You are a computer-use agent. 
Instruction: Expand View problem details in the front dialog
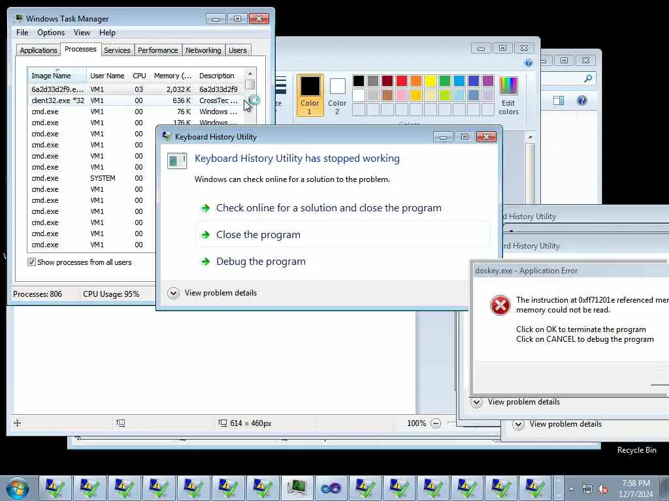click(173, 293)
